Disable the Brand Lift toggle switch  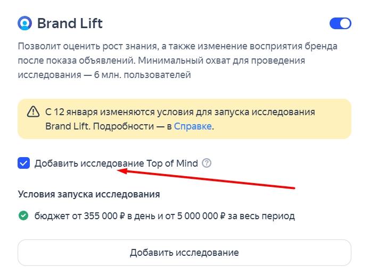point(340,23)
